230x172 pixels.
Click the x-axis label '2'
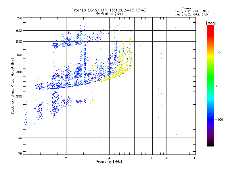[x=66, y=158]
